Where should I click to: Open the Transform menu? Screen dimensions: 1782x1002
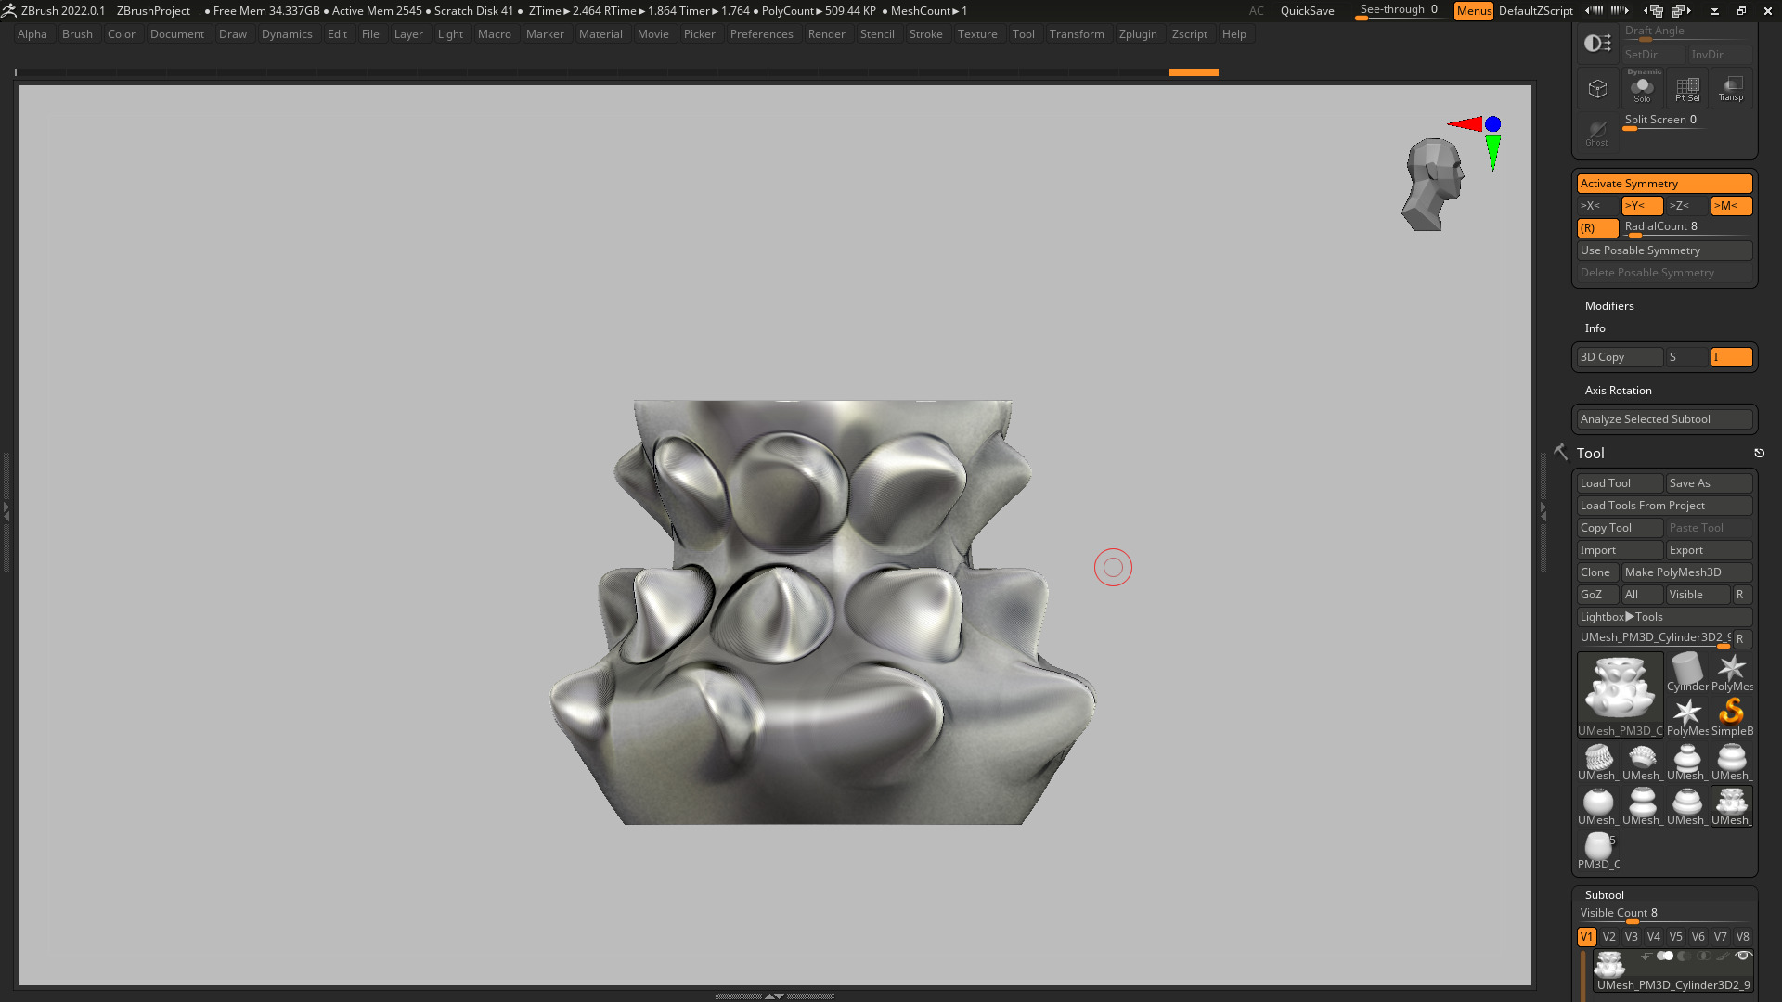pyautogui.click(x=1077, y=34)
